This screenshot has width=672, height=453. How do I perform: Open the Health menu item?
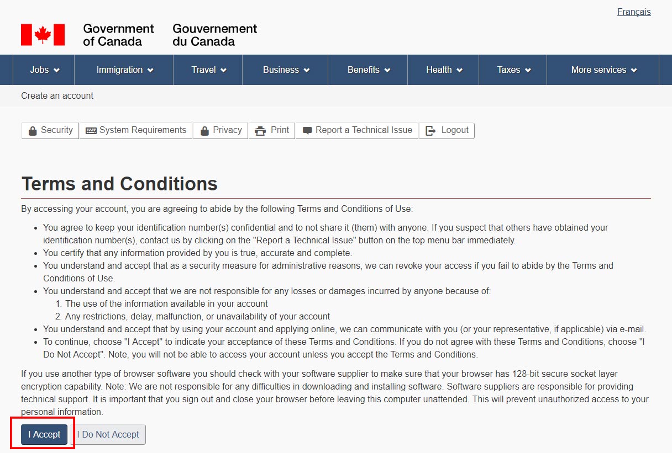point(444,70)
